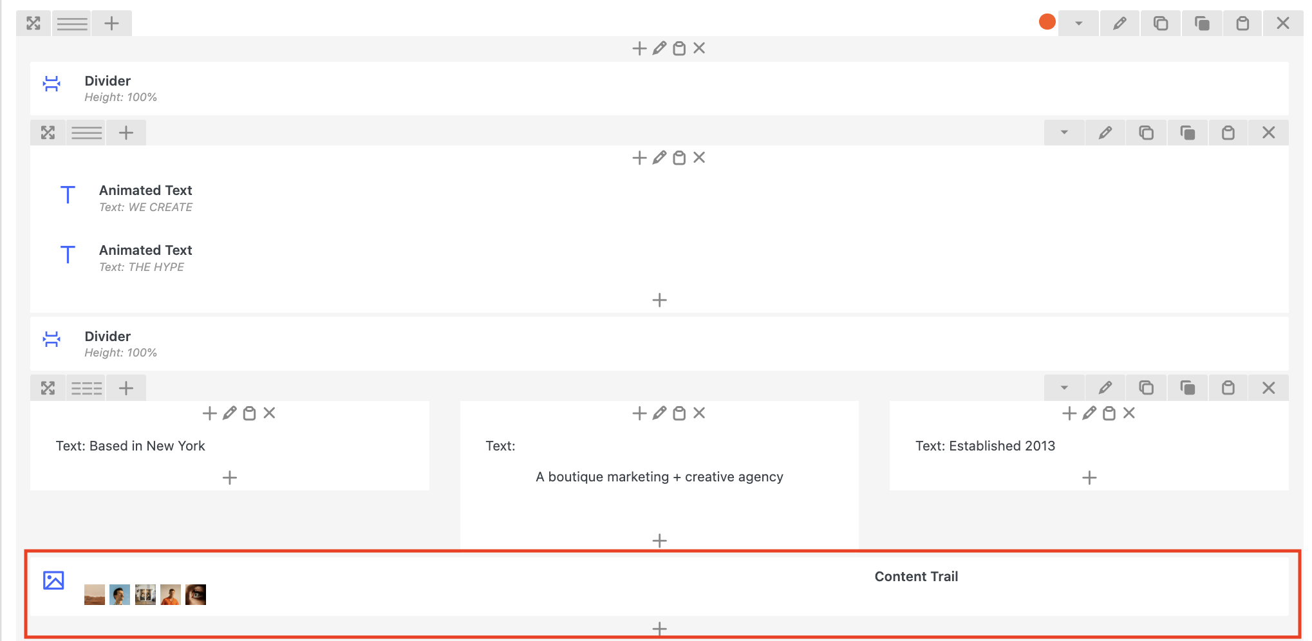The width and height of the screenshot is (1312, 641).
Task: Click the Content Trail image icon
Action: (53, 581)
